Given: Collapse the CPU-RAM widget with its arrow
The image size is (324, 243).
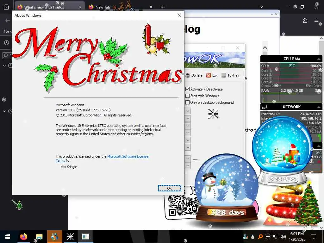Looking at the screenshot, I should 319,59.
